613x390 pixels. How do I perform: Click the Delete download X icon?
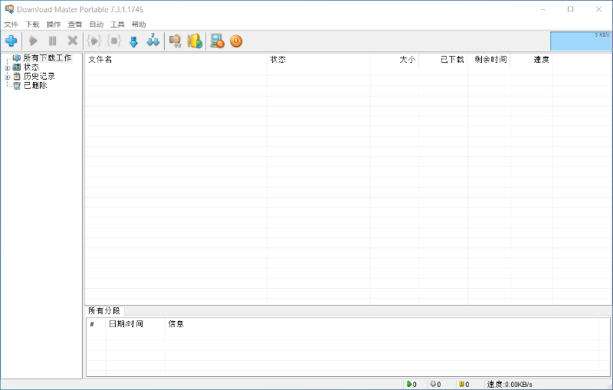pyautogui.click(x=72, y=41)
